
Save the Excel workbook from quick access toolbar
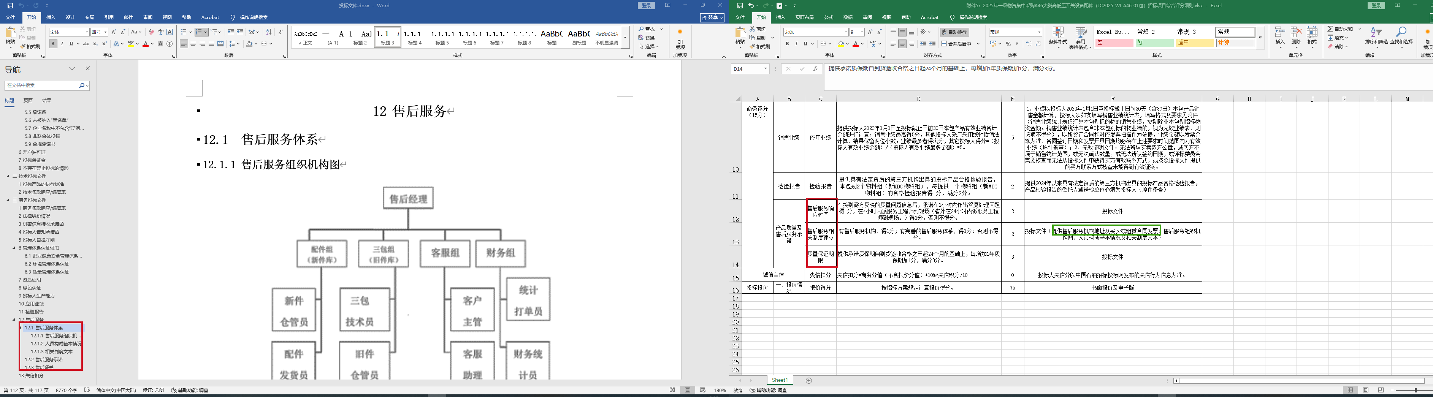click(740, 6)
